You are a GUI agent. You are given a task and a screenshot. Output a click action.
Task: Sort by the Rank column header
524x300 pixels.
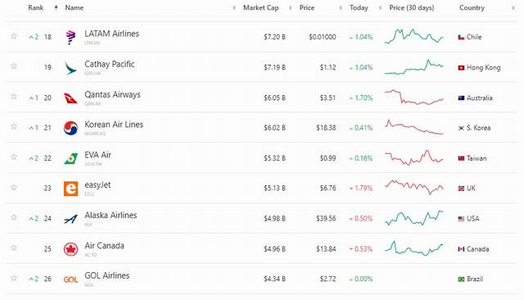coord(36,7)
